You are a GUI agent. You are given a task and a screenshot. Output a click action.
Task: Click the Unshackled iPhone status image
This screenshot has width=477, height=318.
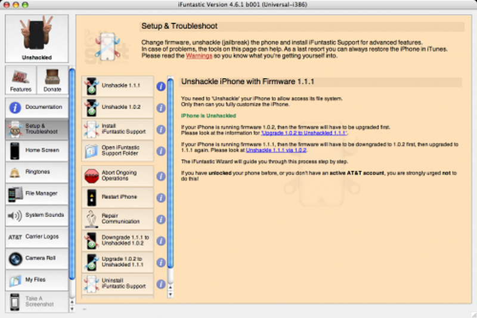(36, 38)
